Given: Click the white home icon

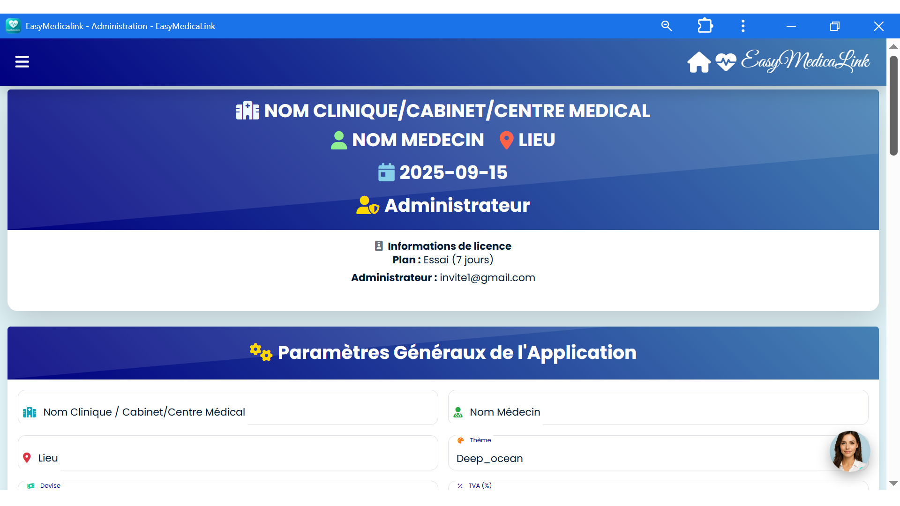Looking at the screenshot, I should (699, 62).
